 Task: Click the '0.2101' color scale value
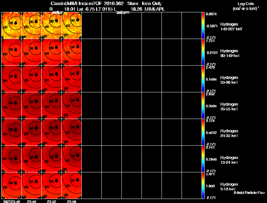coord(212,53)
